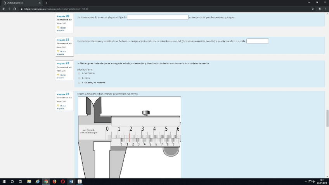The width and height of the screenshot is (329, 185).
Task: Flag question 22 with the marker icon
Action: pyautogui.click(x=58, y=75)
